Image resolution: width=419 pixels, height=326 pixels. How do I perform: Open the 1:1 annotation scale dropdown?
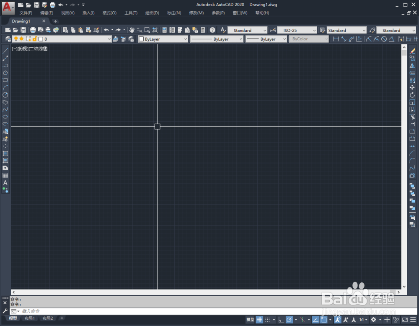coord(363,320)
